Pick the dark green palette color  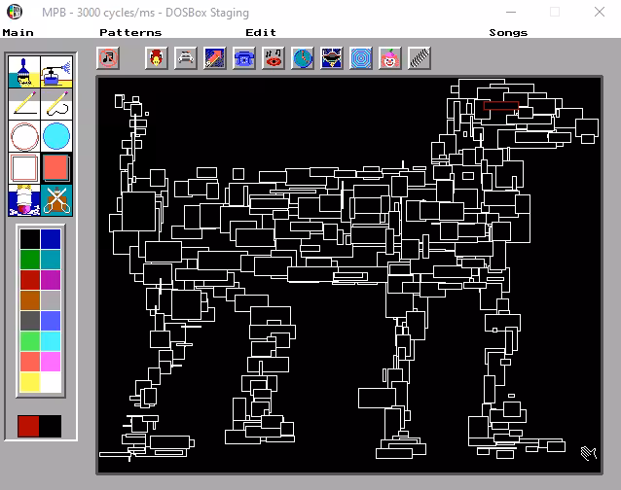tap(30, 260)
